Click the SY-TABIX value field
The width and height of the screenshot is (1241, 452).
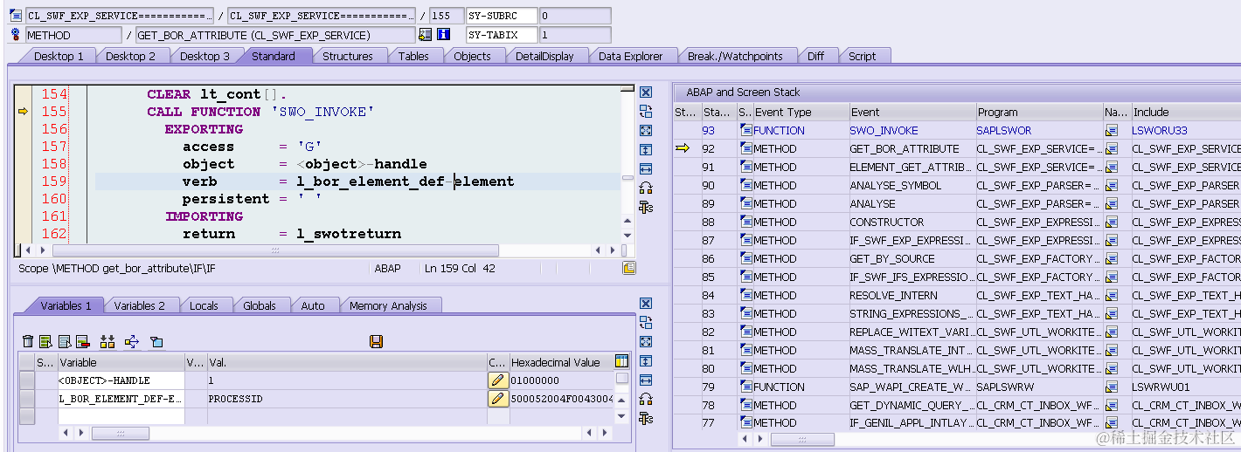(x=575, y=35)
